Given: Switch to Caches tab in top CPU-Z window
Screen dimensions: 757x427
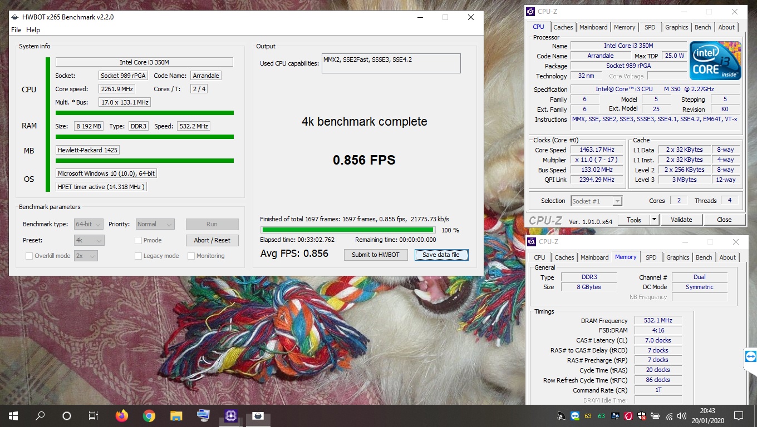Looking at the screenshot, I should [563, 27].
